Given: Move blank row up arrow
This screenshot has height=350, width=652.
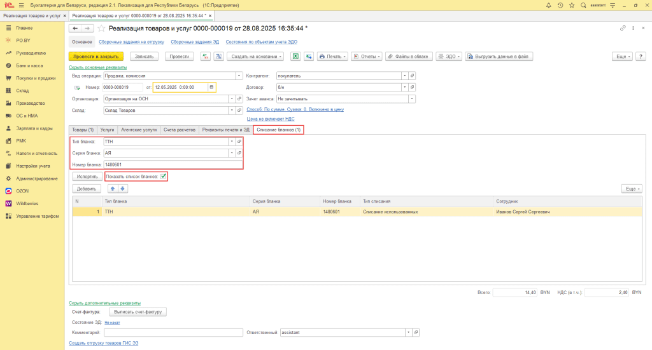Looking at the screenshot, I should [113, 189].
